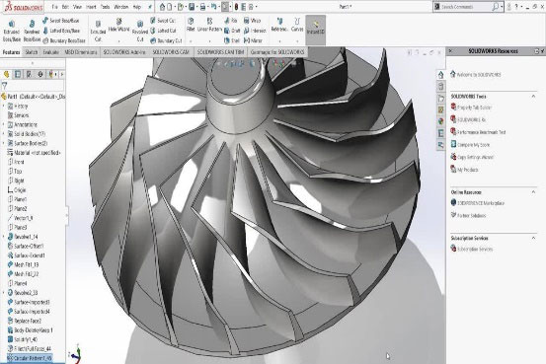Click the Search Commands input field
Viewport: 546px width, 364px height.
[x=464, y=7]
